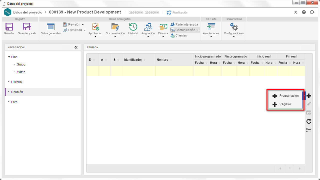Click the Guardar y salir icon
The image size is (320, 180).
pyautogui.click(x=27, y=27)
